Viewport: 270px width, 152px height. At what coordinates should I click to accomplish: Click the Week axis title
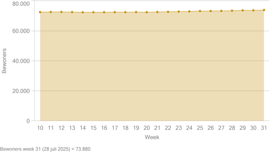pyautogui.click(x=152, y=137)
